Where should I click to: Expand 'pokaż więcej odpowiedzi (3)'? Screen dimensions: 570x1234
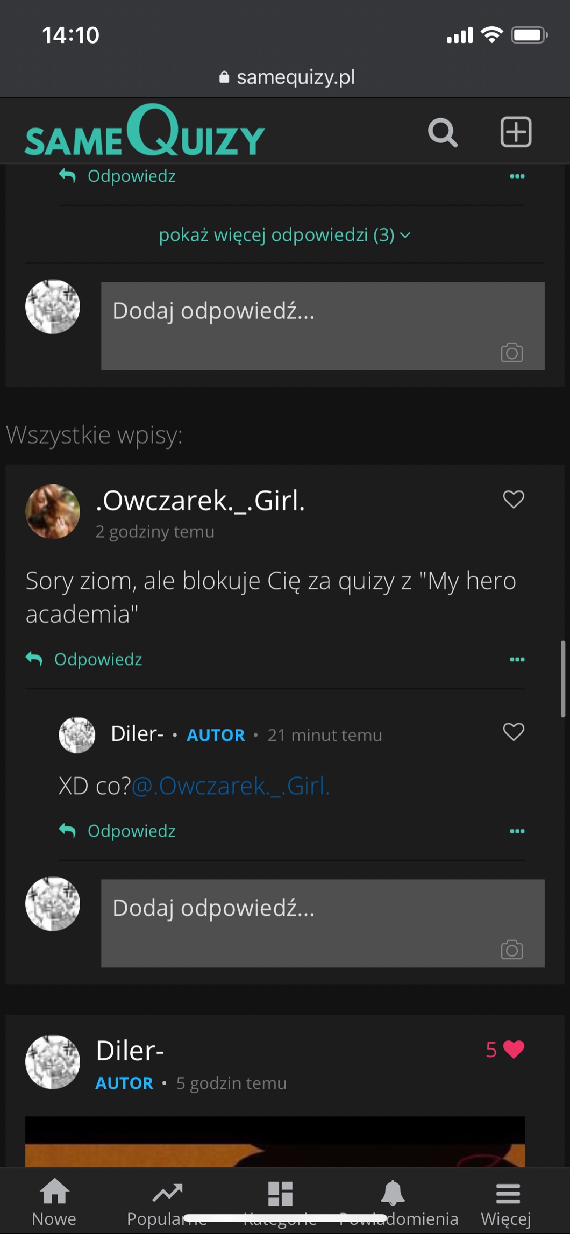tap(284, 235)
